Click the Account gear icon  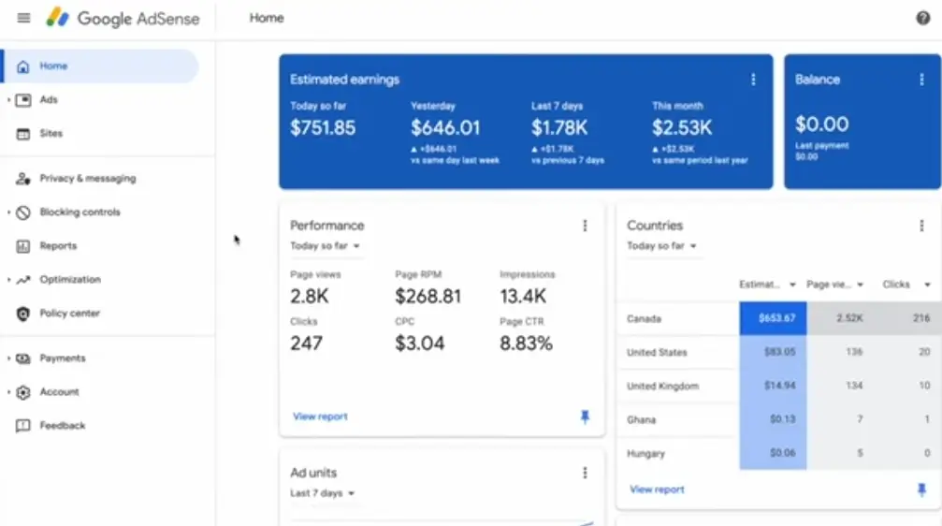point(22,392)
